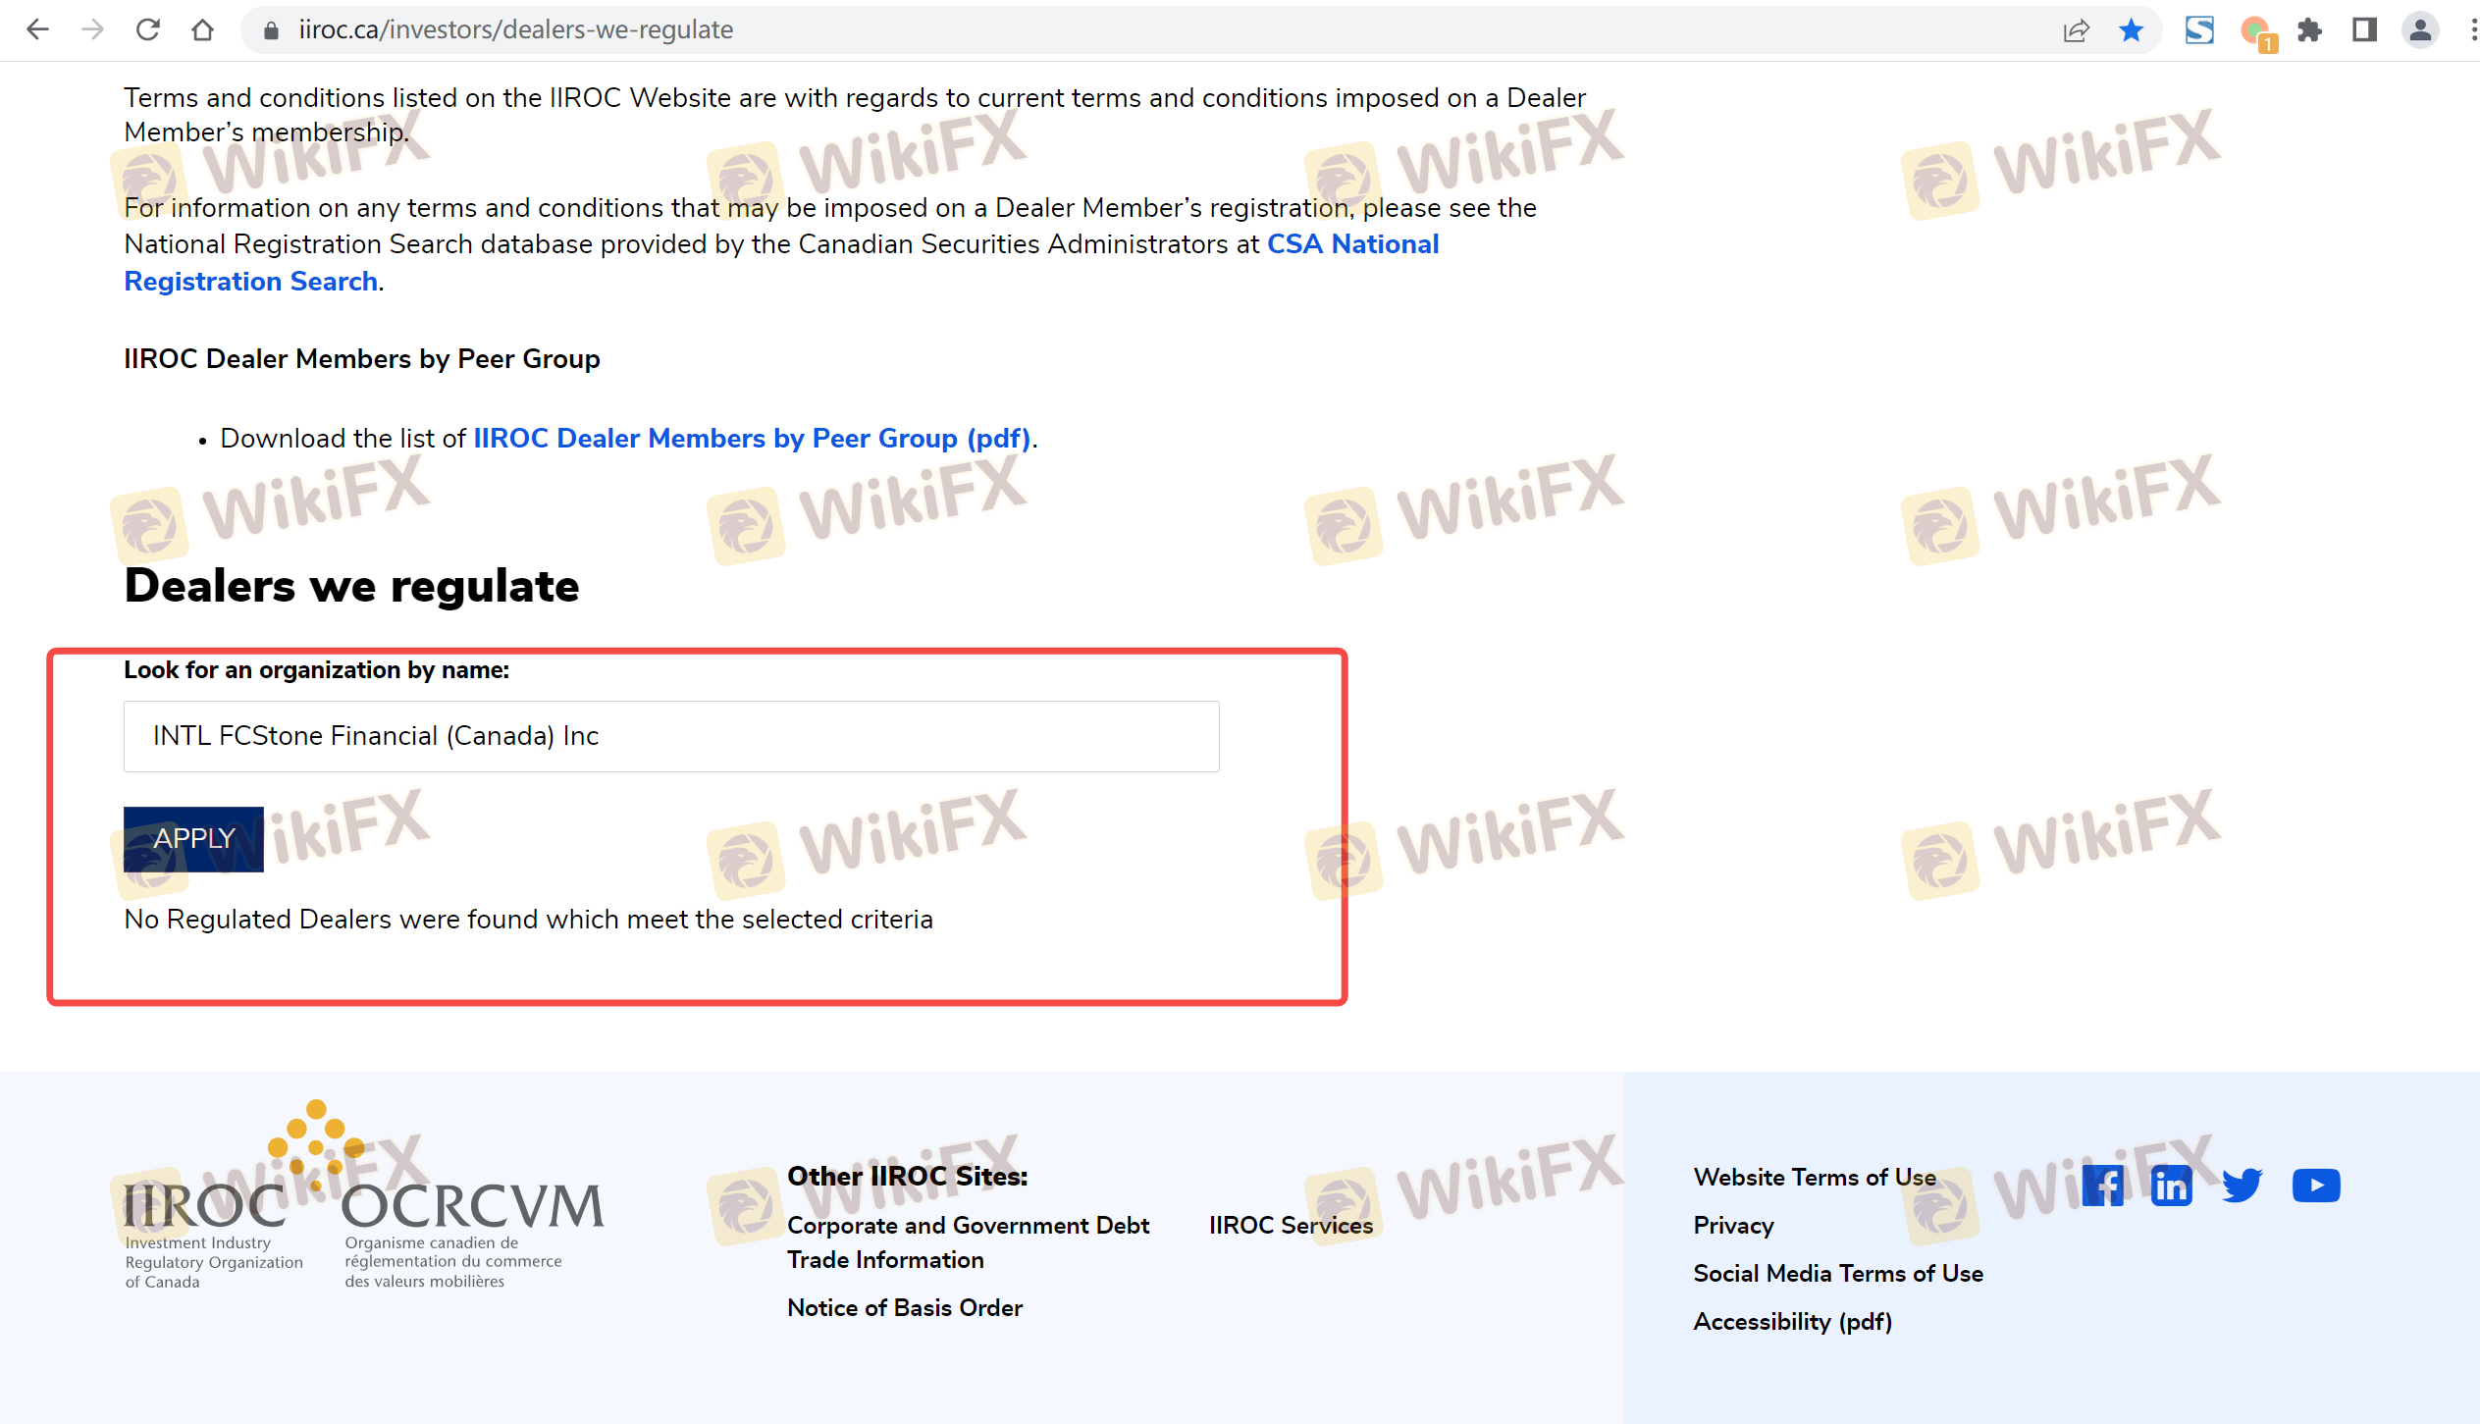Open the Extensions puzzle menu
The height and width of the screenshot is (1424, 2480).
[2309, 30]
